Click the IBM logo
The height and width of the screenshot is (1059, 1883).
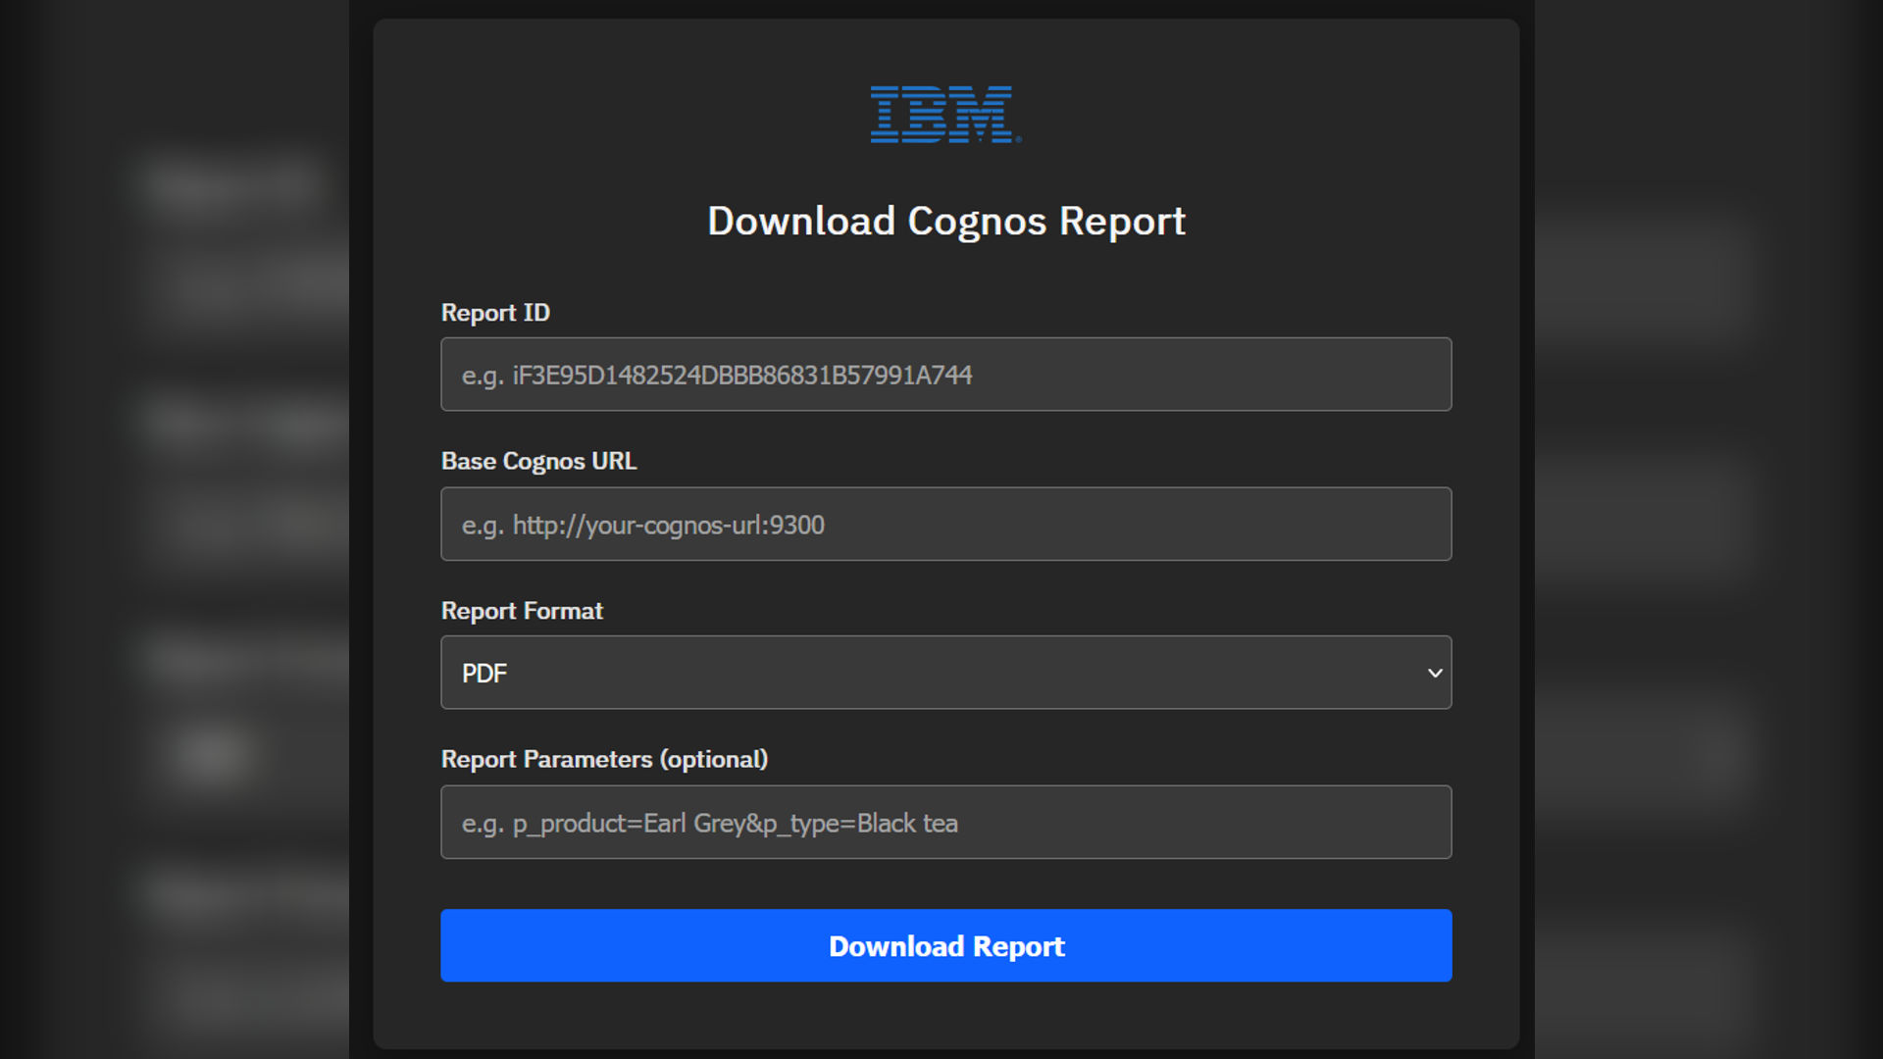point(944,114)
